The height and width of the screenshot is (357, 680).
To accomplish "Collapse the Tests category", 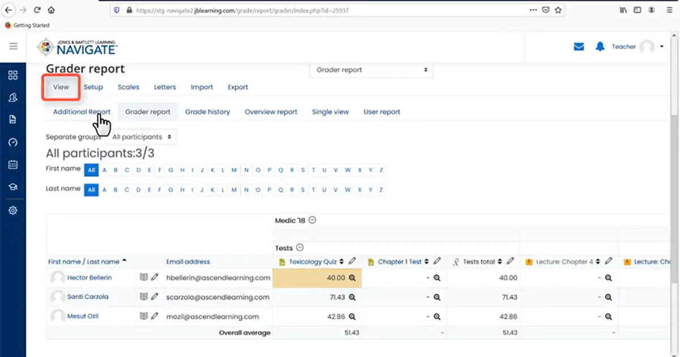I will coord(300,248).
